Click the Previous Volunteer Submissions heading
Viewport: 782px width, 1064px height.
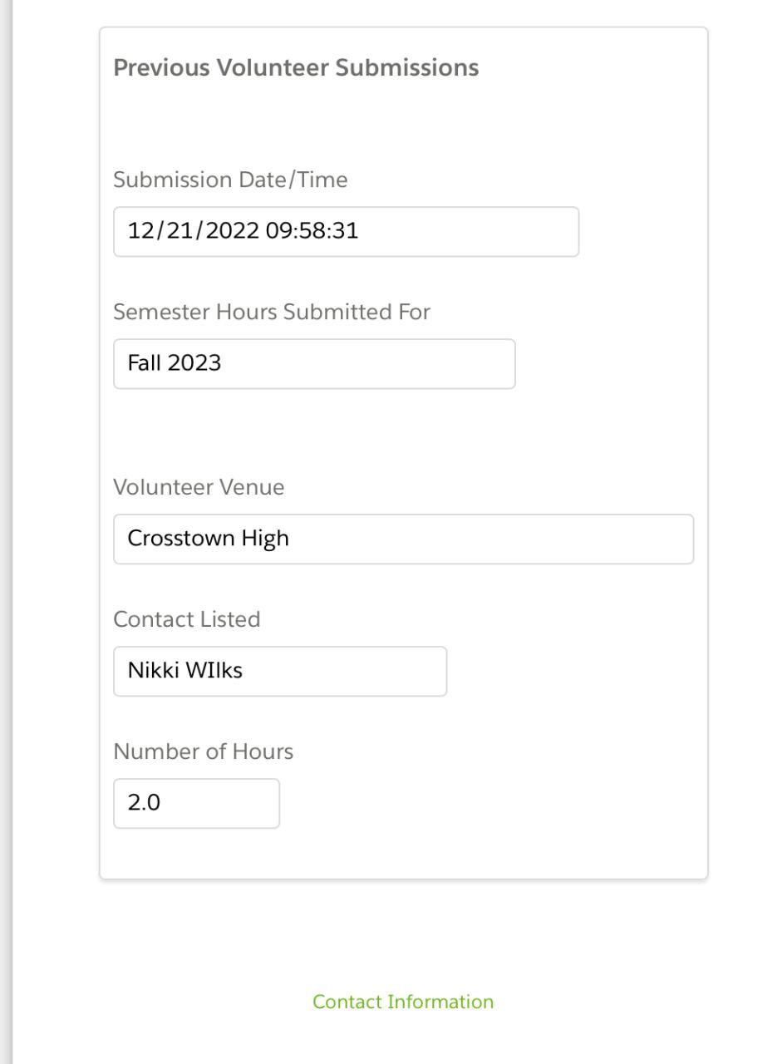296,67
